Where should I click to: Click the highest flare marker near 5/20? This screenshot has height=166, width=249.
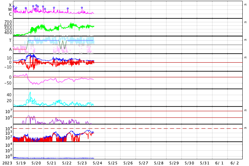tap(37, 5)
